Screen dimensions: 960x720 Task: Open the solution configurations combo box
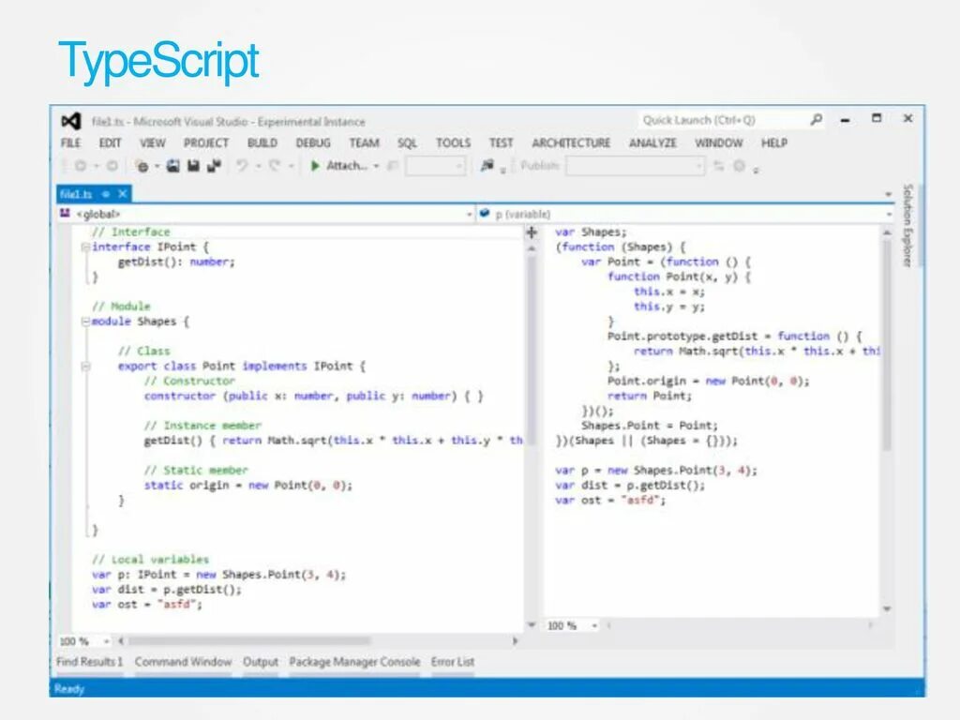(435, 166)
